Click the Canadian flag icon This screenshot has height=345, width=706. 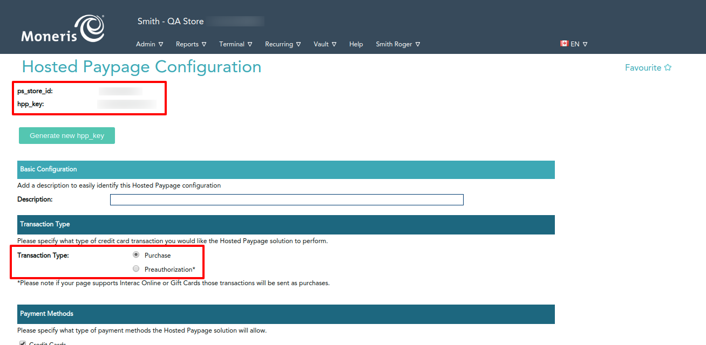tap(564, 44)
